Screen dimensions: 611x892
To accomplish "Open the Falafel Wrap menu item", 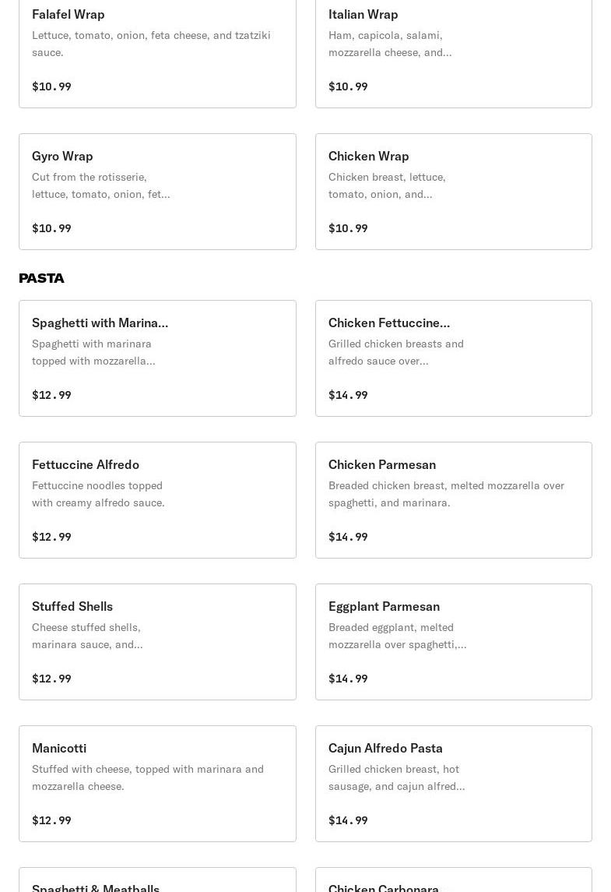I will point(157,50).
